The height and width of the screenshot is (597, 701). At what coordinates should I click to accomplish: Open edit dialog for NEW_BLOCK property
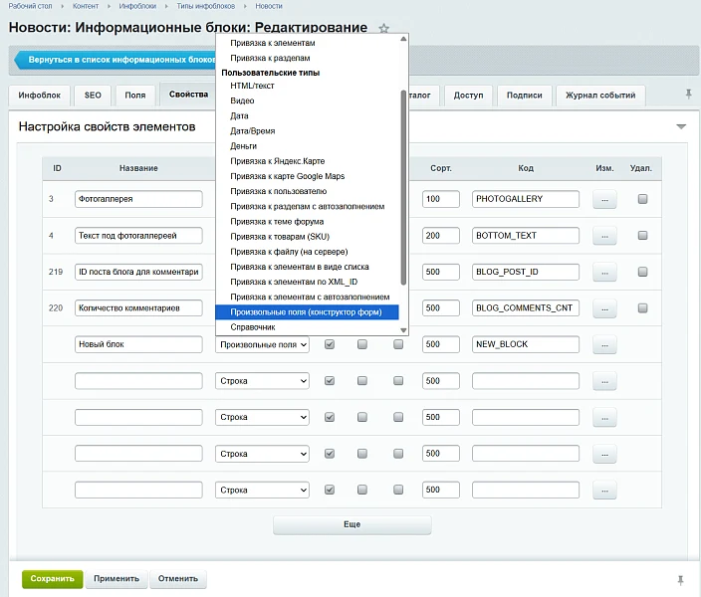click(x=604, y=344)
